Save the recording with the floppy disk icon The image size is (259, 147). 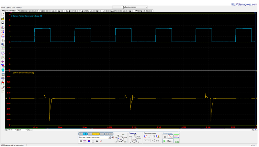point(3,23)
